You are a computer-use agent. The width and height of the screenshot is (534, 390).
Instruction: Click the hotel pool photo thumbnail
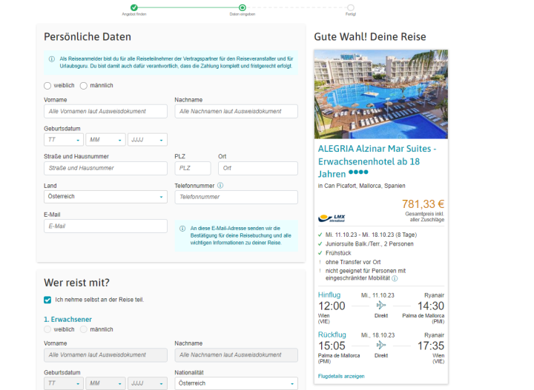tap(380, 94)
